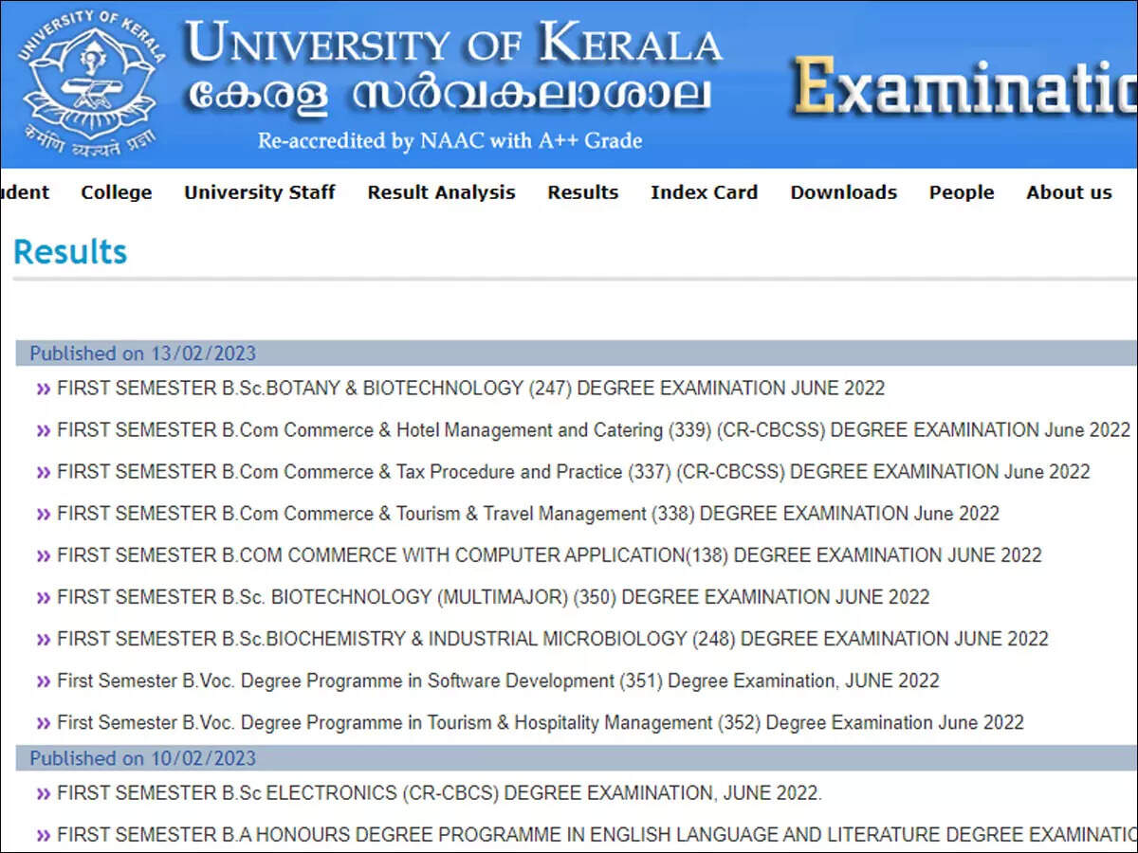Click the arrow bullet beside Computer Application(138)
The height and width of the screenshot is (853, 1138).
(x=43, y=555)
